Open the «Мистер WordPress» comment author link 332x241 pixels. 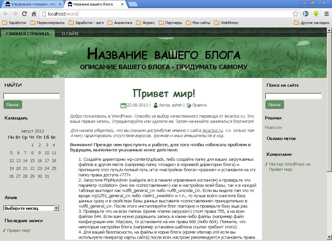[x=287, y=164]
